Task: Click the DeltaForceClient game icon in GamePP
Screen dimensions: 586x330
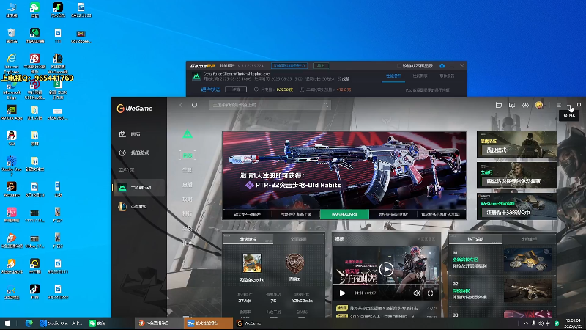Action: click(x=196, y=77)
